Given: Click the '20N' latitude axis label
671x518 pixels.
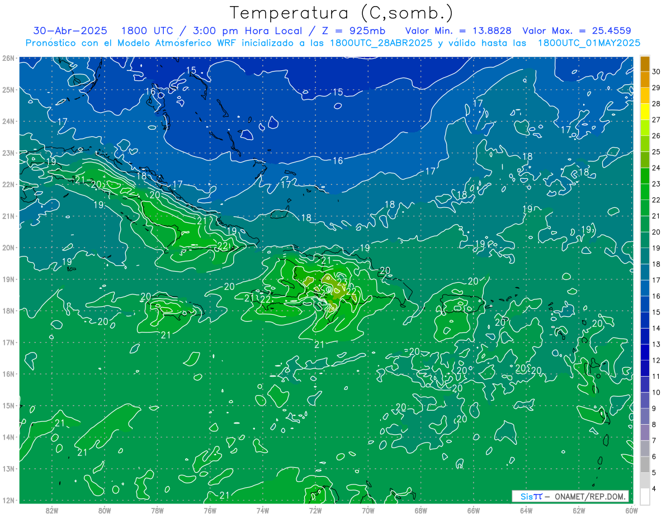Looking at the screenshot, I should (8, 248).
